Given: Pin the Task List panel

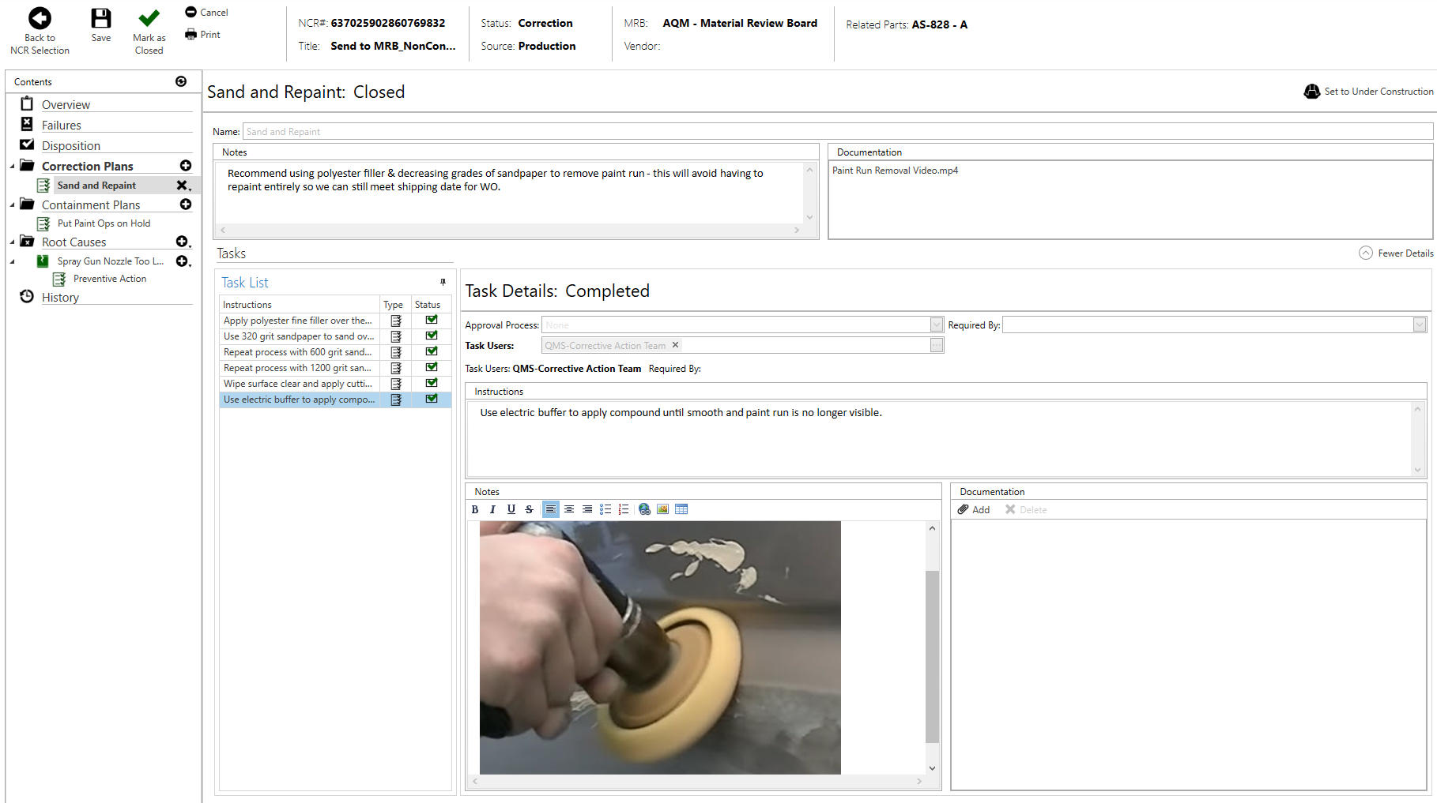Looking at the screenshot, I should (443, 282).
